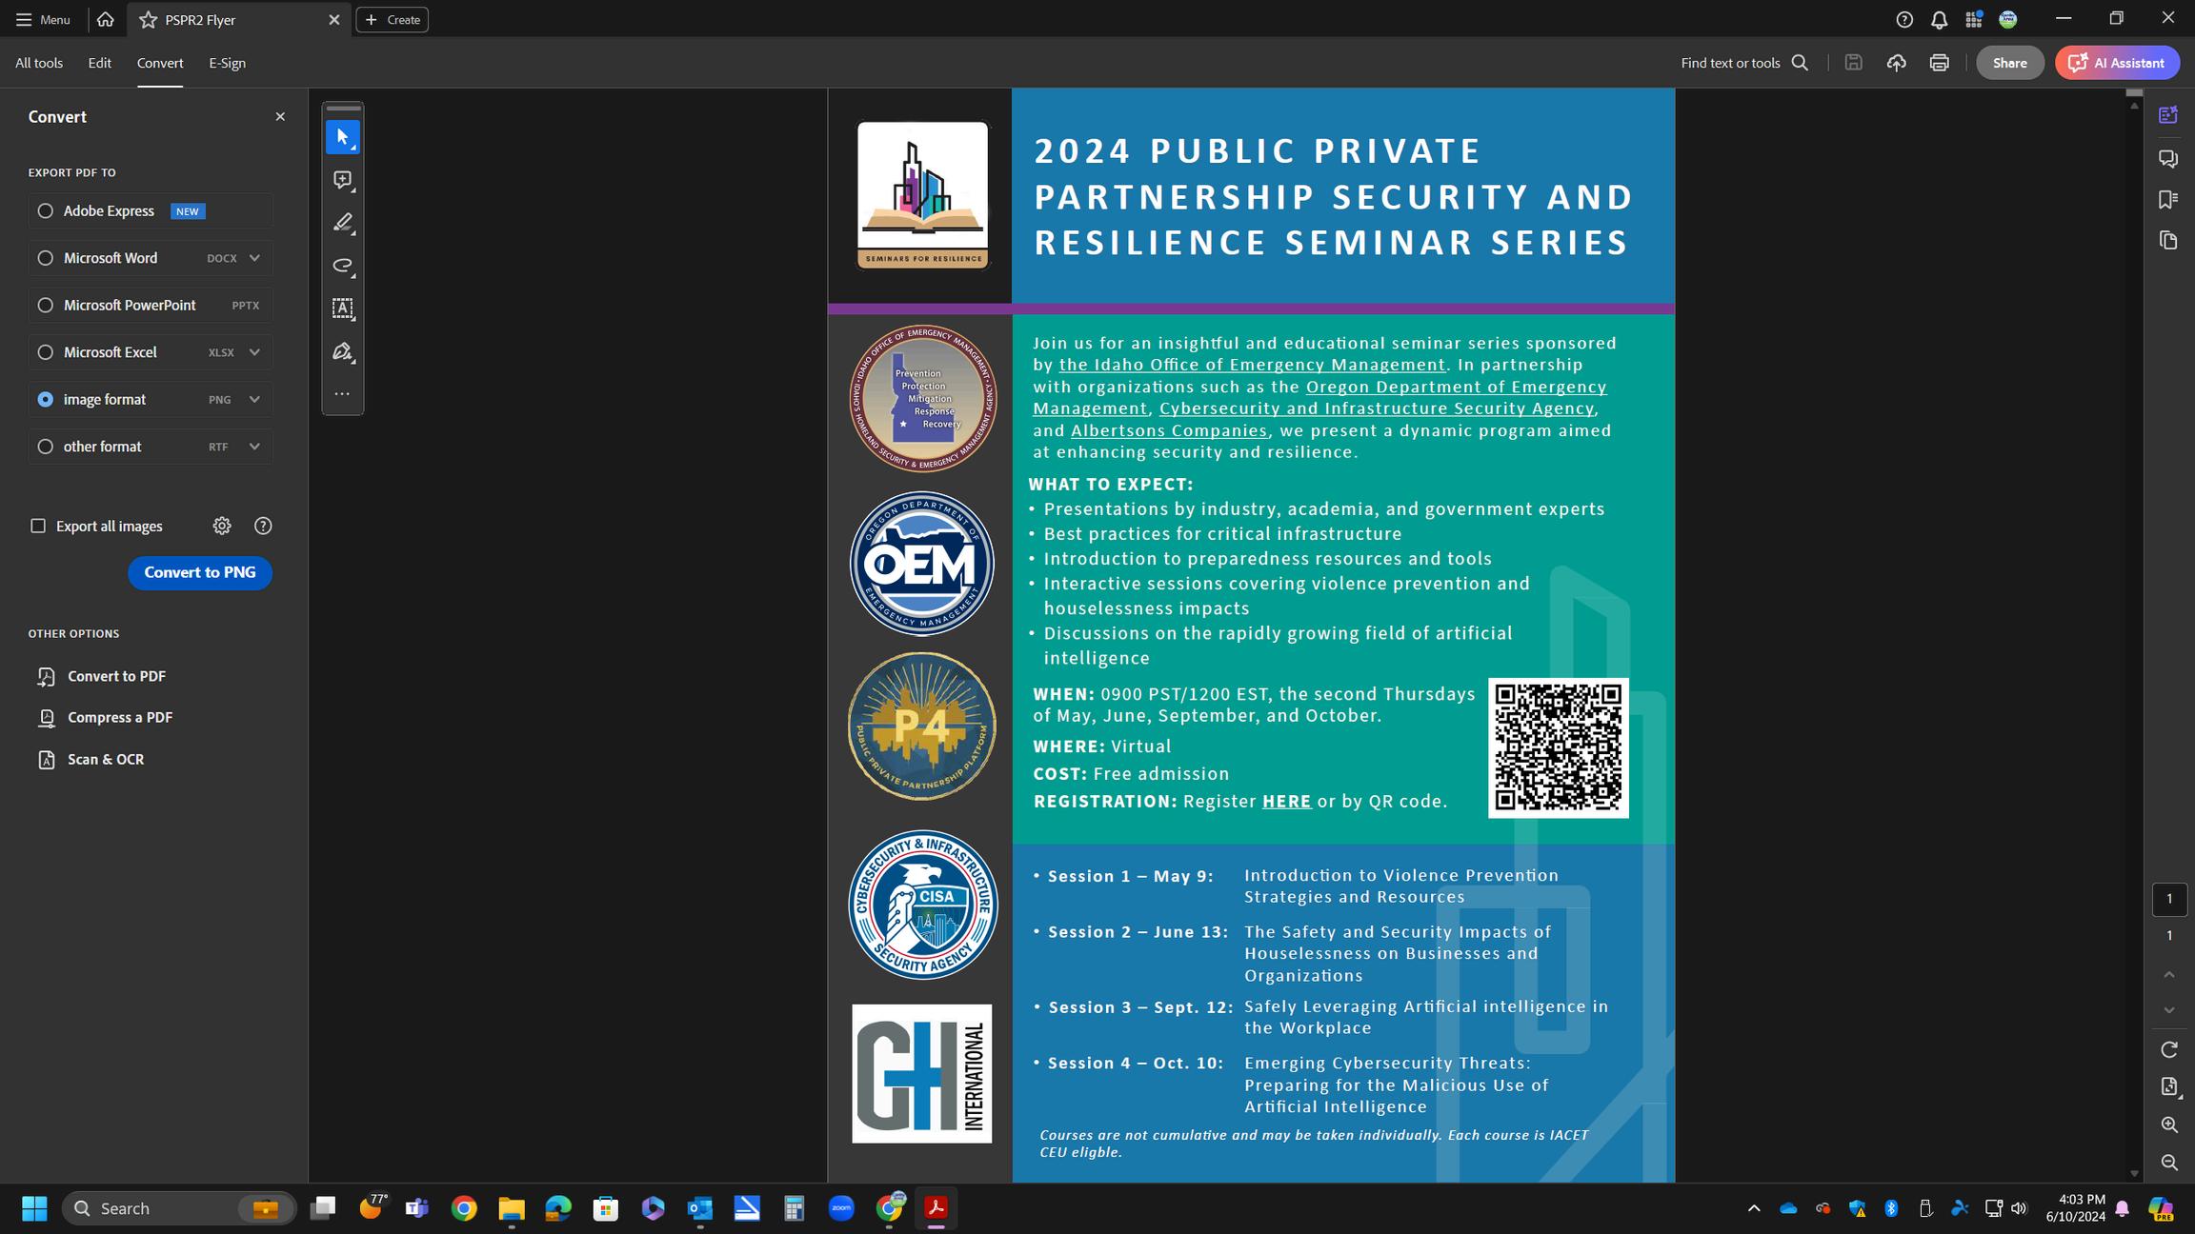Enable the Export all images checkbox
The width and height of the screenshot is (2195, 1234).
tap(38, 526)
